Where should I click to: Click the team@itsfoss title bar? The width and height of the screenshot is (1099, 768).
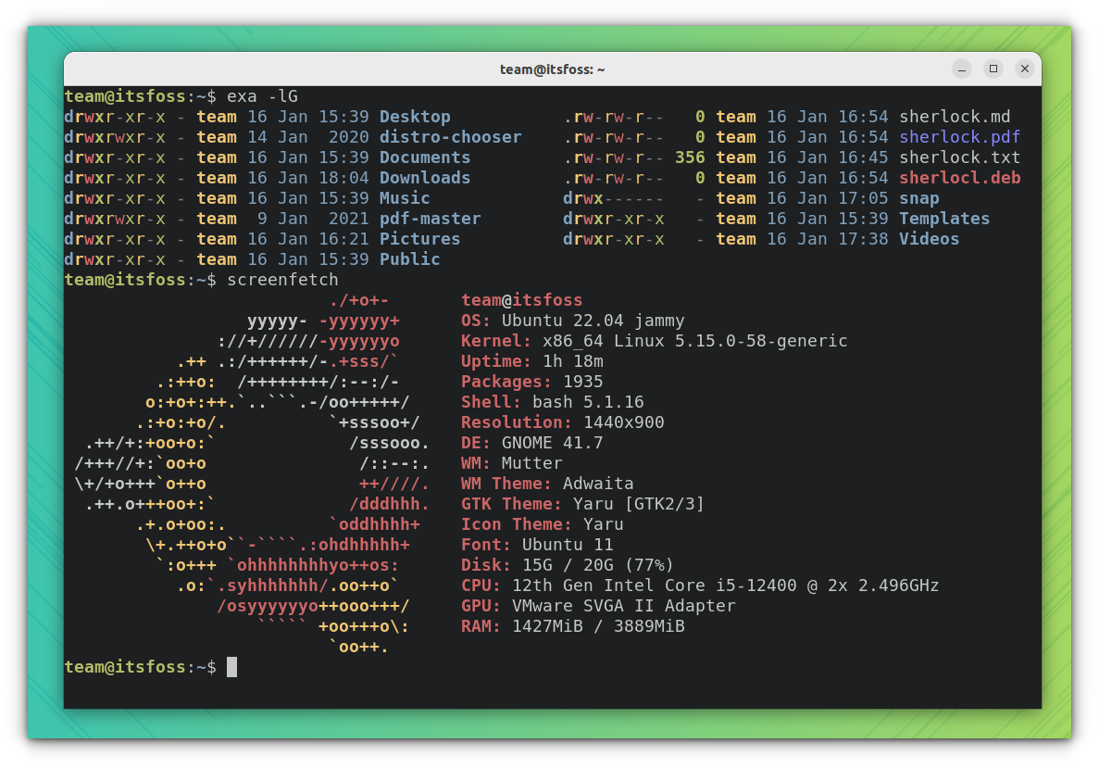[552, 69]
